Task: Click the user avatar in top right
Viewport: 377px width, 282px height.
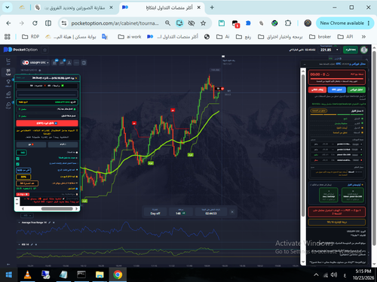Action: (364, 50)
